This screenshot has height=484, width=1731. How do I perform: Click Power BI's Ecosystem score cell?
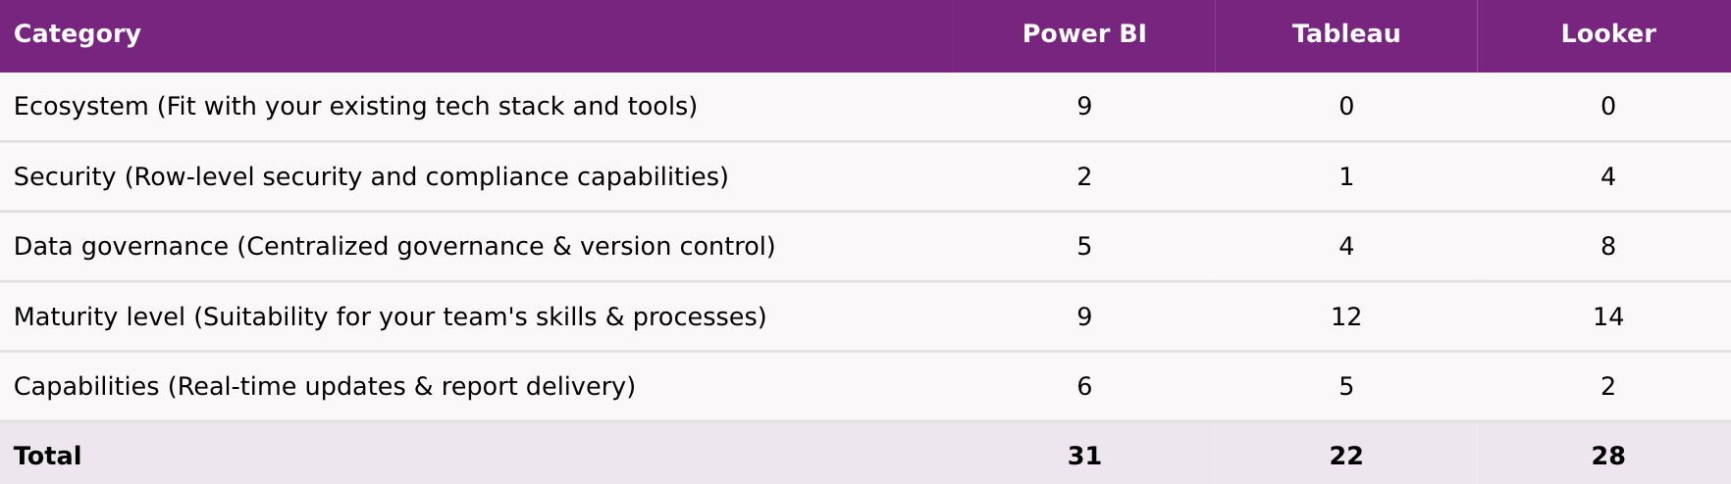[1084, 107]
